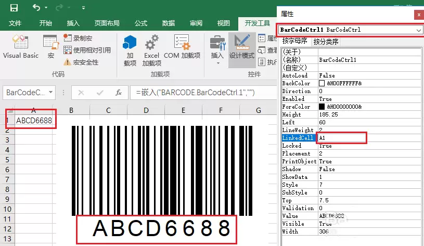Click the select all corner triangle
Image resolution: width=424 pixels, height=246 pixels.
[x=10, y=110]
